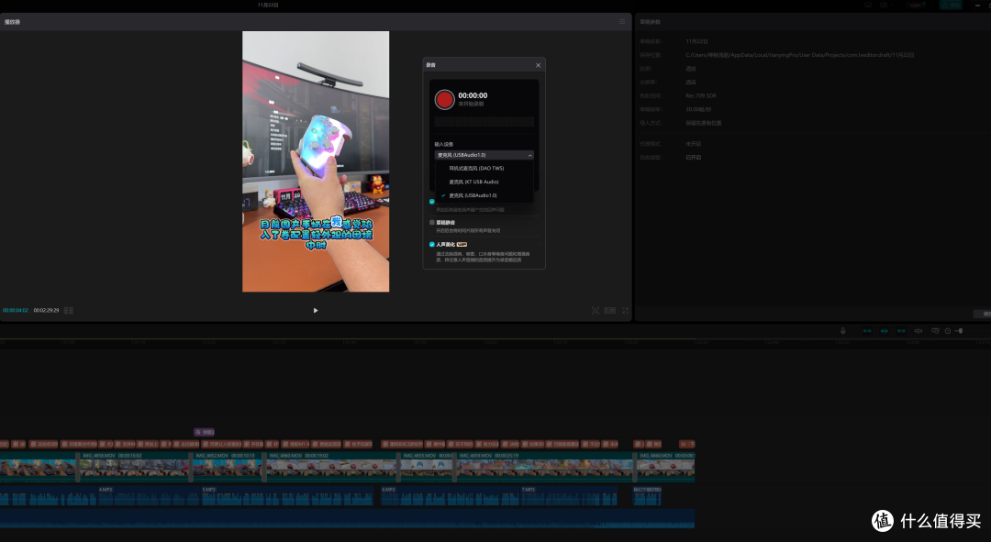Collapse the input device dropdown (USBAudio1.0)
Viewport: 991px width, 542px height.
point(484,155)
